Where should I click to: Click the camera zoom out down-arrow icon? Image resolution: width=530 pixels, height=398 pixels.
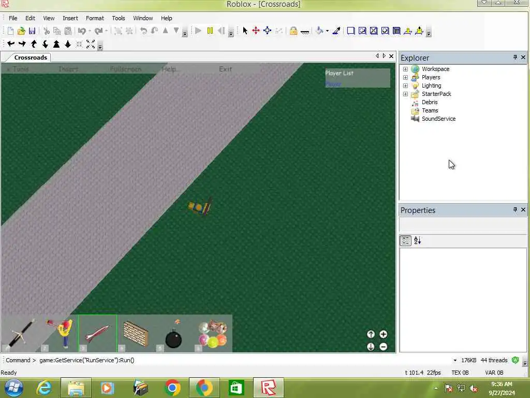[68, 44]
